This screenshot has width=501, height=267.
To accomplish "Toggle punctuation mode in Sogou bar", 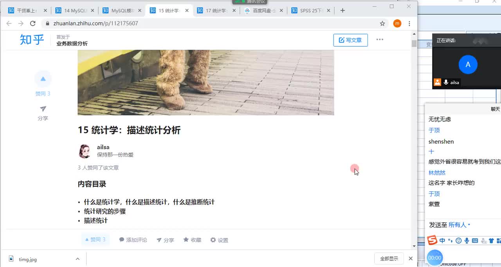I will point(450,241).
